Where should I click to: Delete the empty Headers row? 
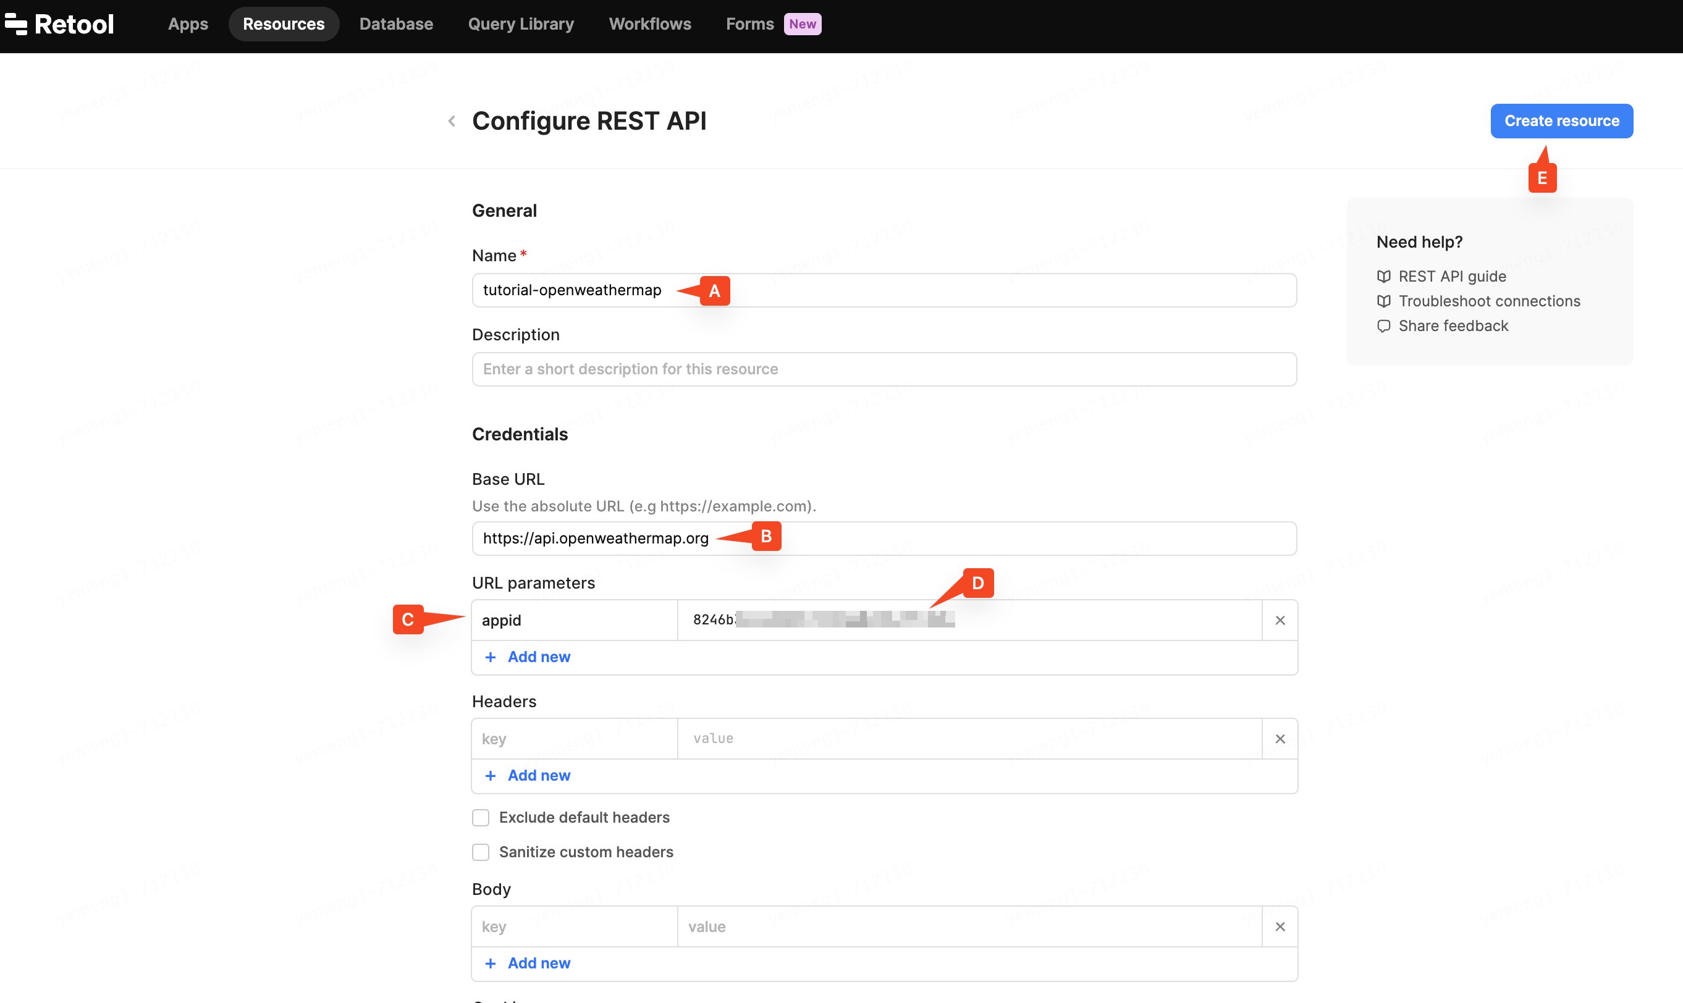pyautogui.click(x=1280, y=739)
